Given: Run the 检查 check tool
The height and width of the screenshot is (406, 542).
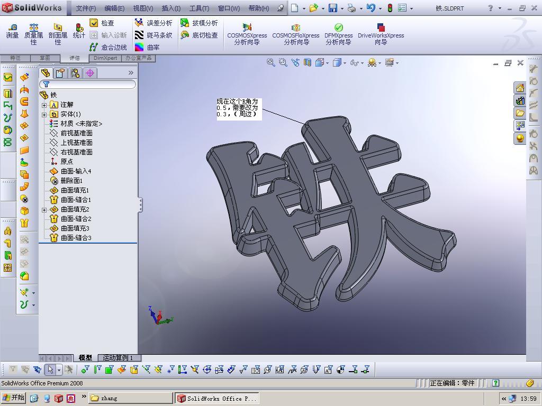Looking at the screenshot, I should pyautogui.click(x=102, y=23).
